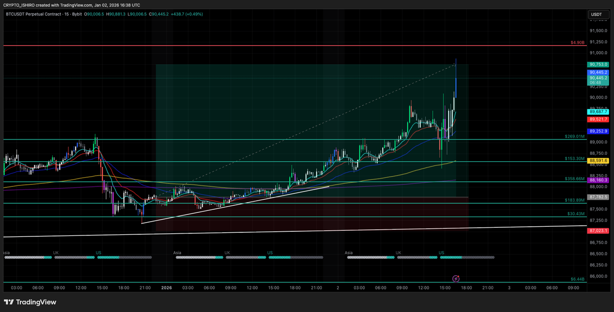
Task: Select the cyan 89,687.7 price label
Action: click(598, 111)
